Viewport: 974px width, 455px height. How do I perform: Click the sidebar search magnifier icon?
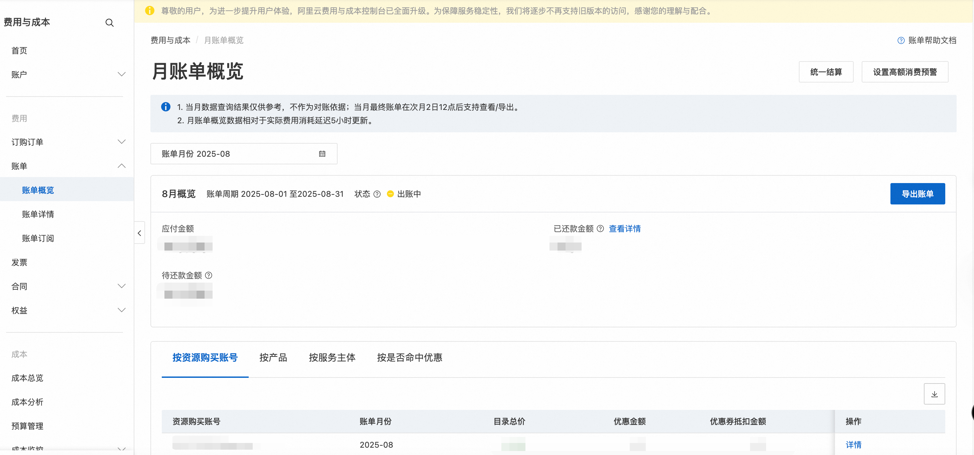pyautogui.click(x=109, y=23)
